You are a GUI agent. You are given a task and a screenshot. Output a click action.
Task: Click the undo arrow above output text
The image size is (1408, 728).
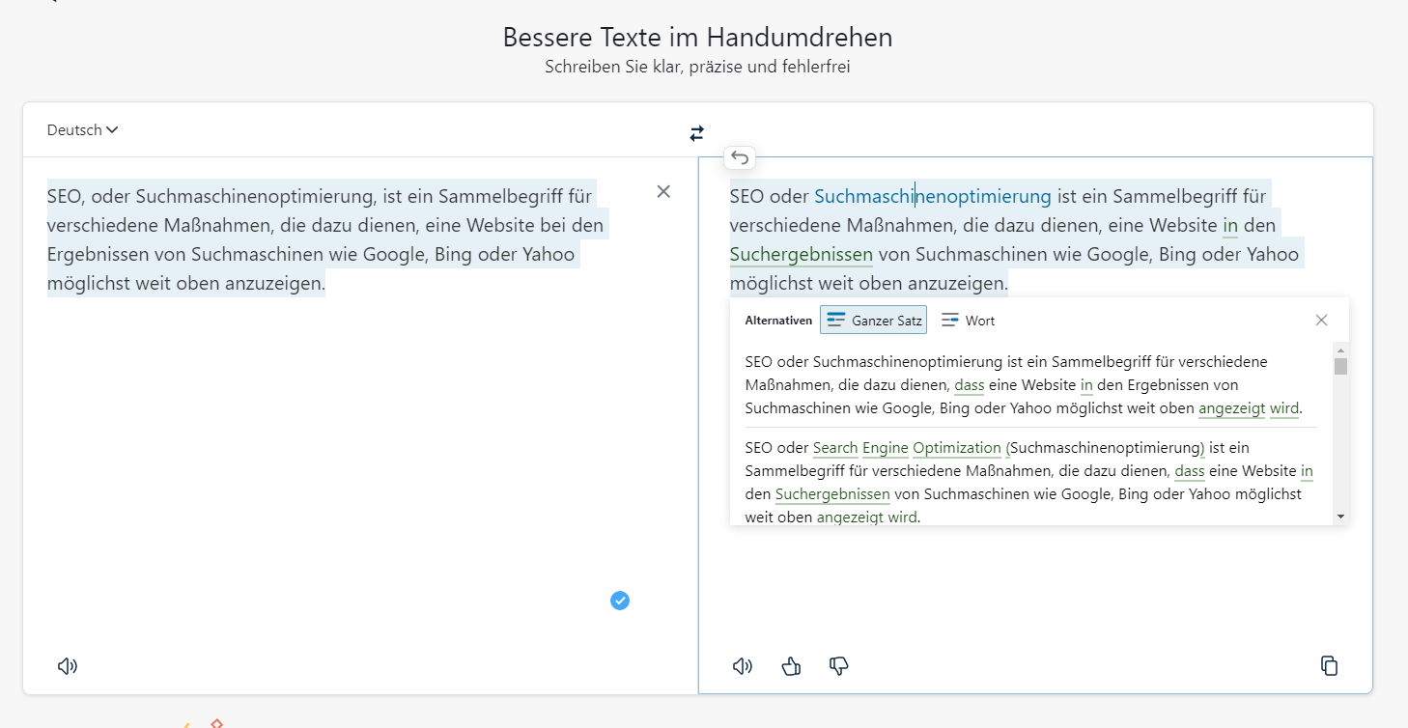[x=740, y=157]
